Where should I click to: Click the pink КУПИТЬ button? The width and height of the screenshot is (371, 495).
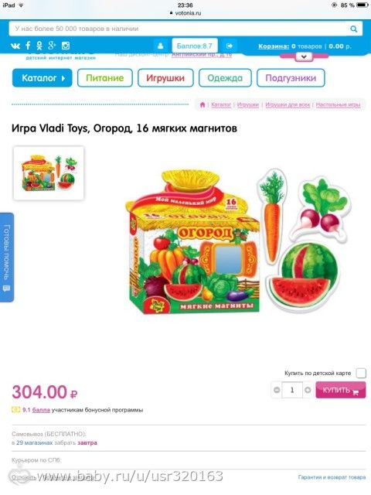pos(341,390)
